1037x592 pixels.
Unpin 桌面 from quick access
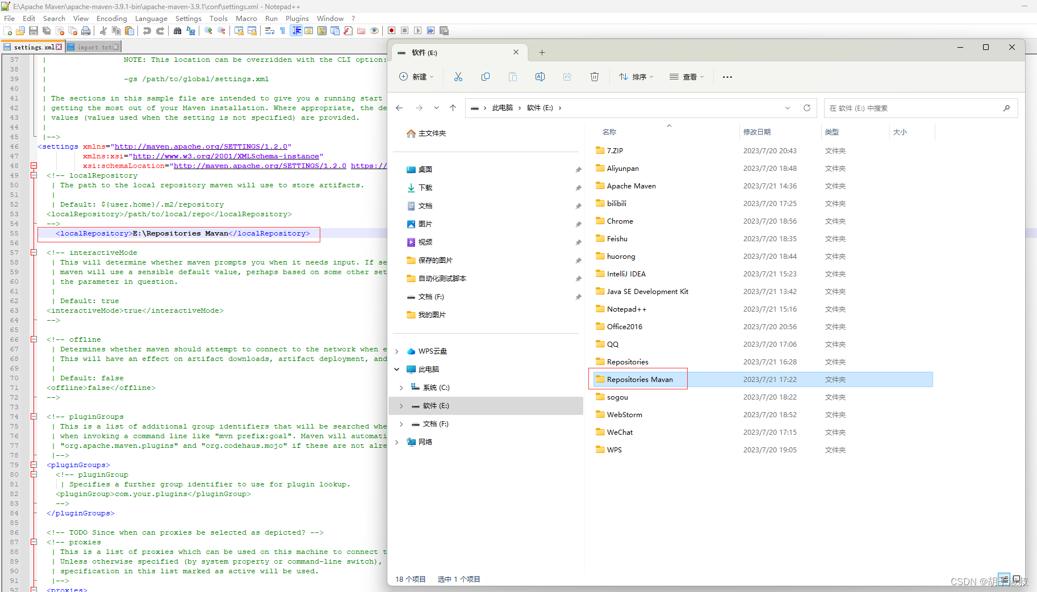point(578,169)
